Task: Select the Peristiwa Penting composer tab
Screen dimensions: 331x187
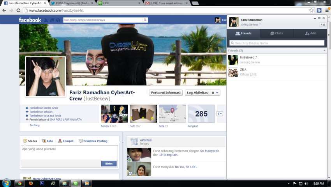Action: [93, 141]
